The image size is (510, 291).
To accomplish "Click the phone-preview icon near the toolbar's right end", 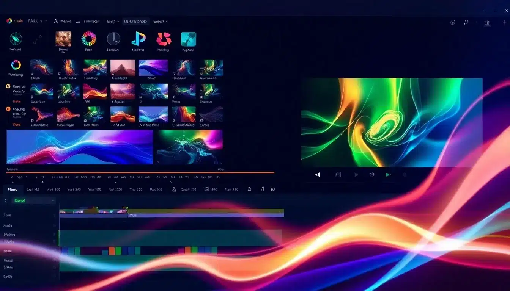I will 263,189.
